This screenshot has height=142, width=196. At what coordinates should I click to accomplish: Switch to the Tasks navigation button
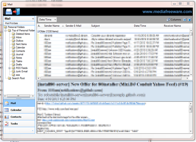(19, 123)
